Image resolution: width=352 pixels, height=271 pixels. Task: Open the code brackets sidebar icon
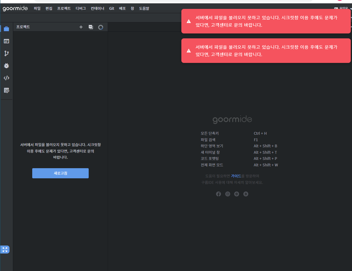[6, 78]
